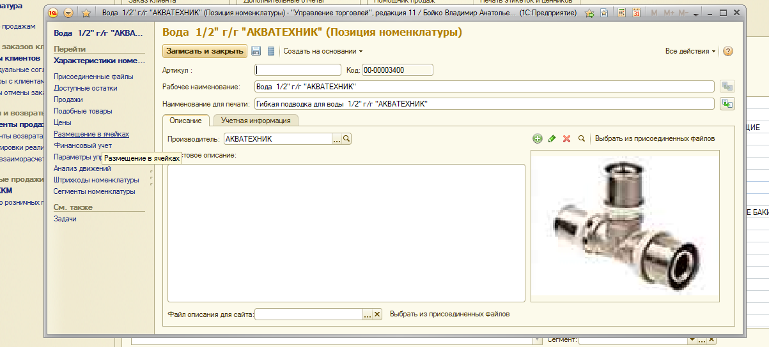
Task: Delete image with red X icon
Action: point(566,138)
